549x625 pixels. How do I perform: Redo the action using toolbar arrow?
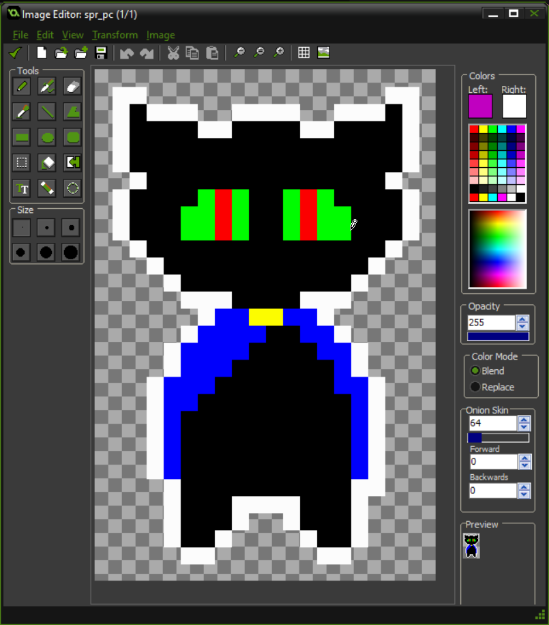(147, 53)
